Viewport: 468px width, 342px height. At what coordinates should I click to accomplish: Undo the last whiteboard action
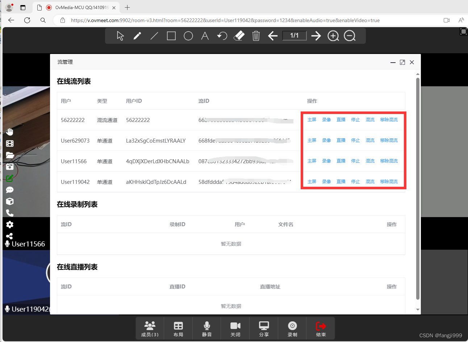[222, 35]
